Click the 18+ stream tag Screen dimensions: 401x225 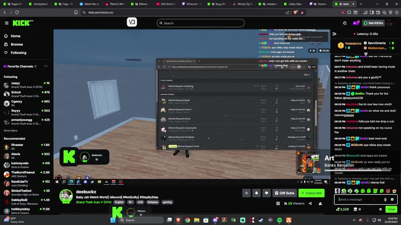130,202
